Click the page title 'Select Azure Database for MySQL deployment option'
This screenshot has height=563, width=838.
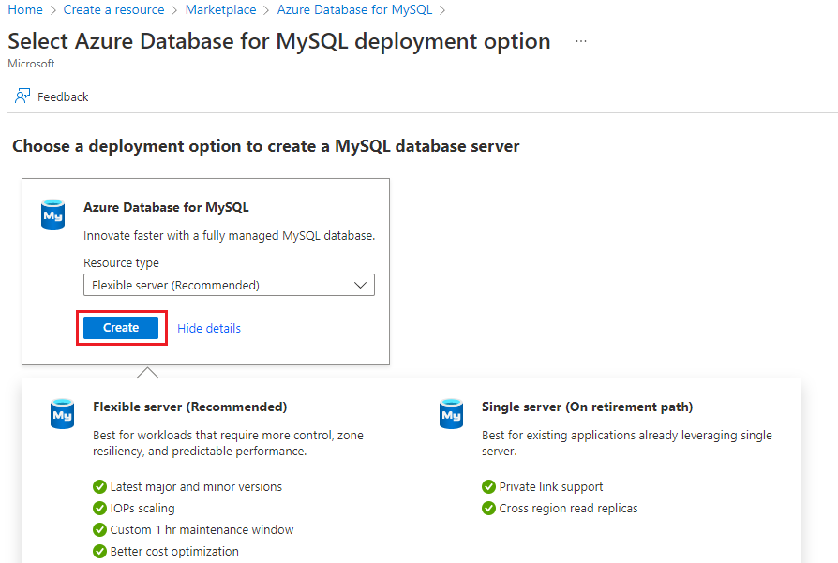coord(279,41)
